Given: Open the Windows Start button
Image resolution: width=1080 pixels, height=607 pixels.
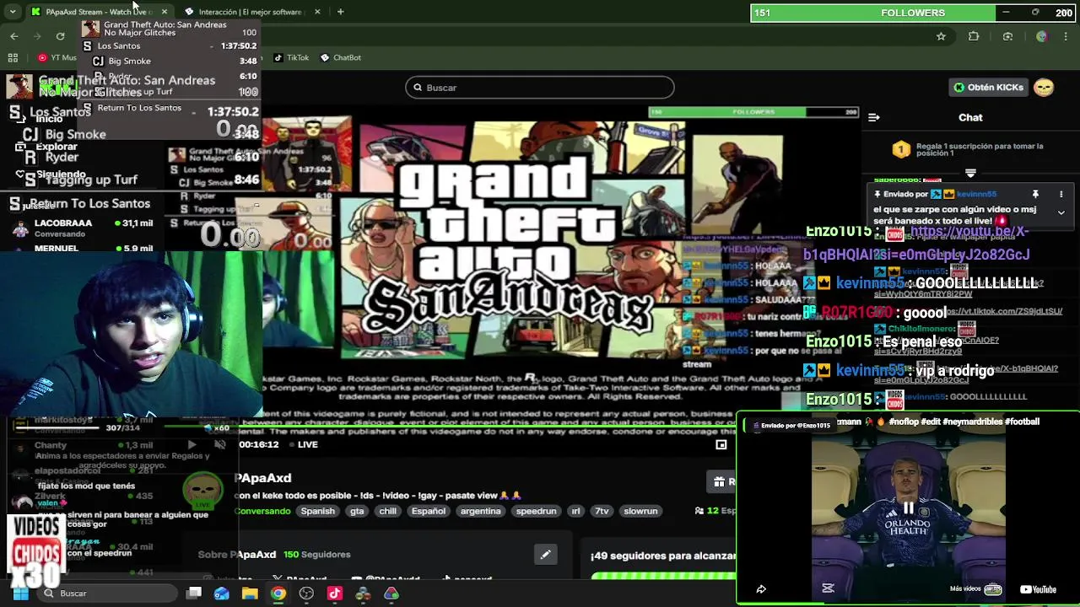Looking at the screenshot, I should 20,594.
